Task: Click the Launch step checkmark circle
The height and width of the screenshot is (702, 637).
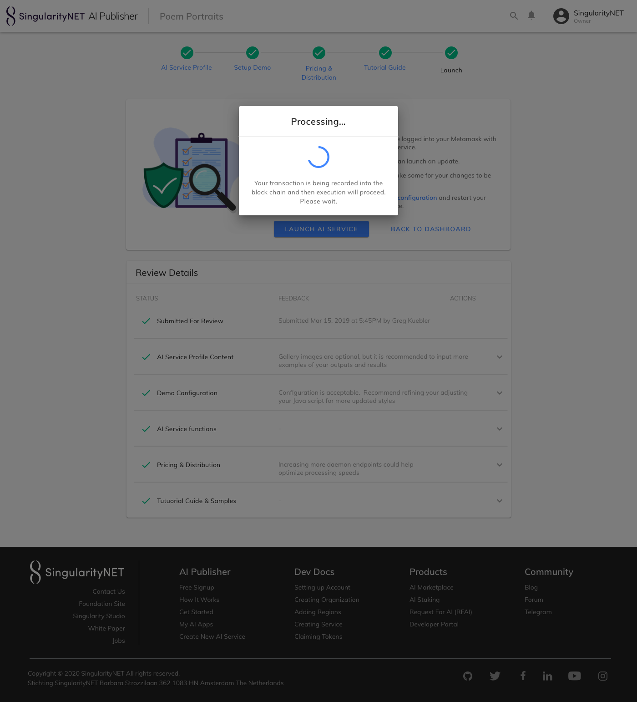Action: [451, 53]
